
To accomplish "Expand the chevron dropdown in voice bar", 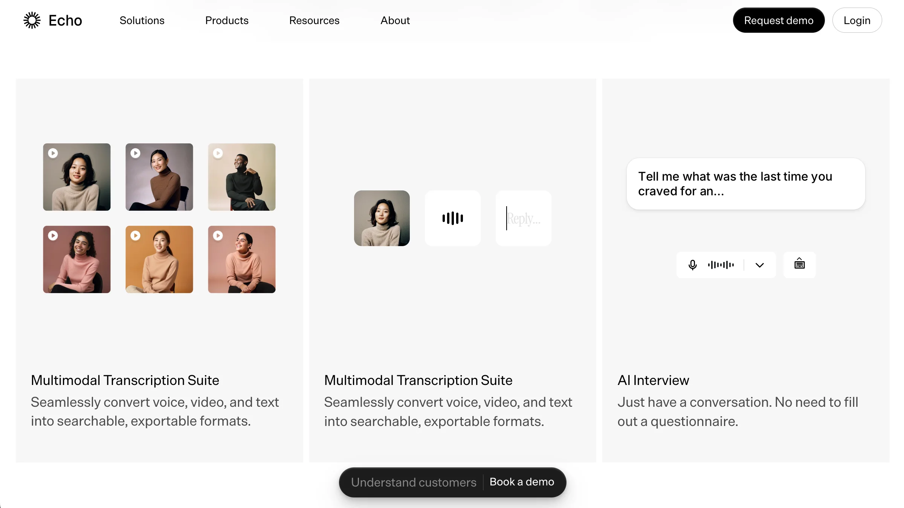I will [x=759, y=265].
